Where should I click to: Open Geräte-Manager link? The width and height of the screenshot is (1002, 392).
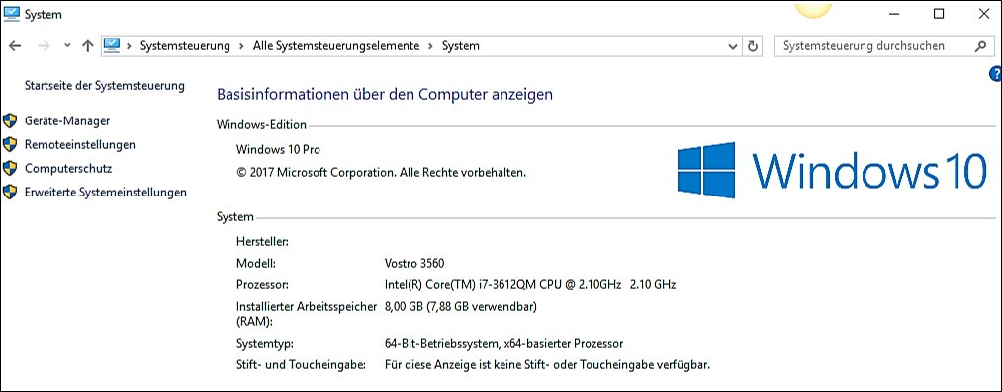(67, 120)
